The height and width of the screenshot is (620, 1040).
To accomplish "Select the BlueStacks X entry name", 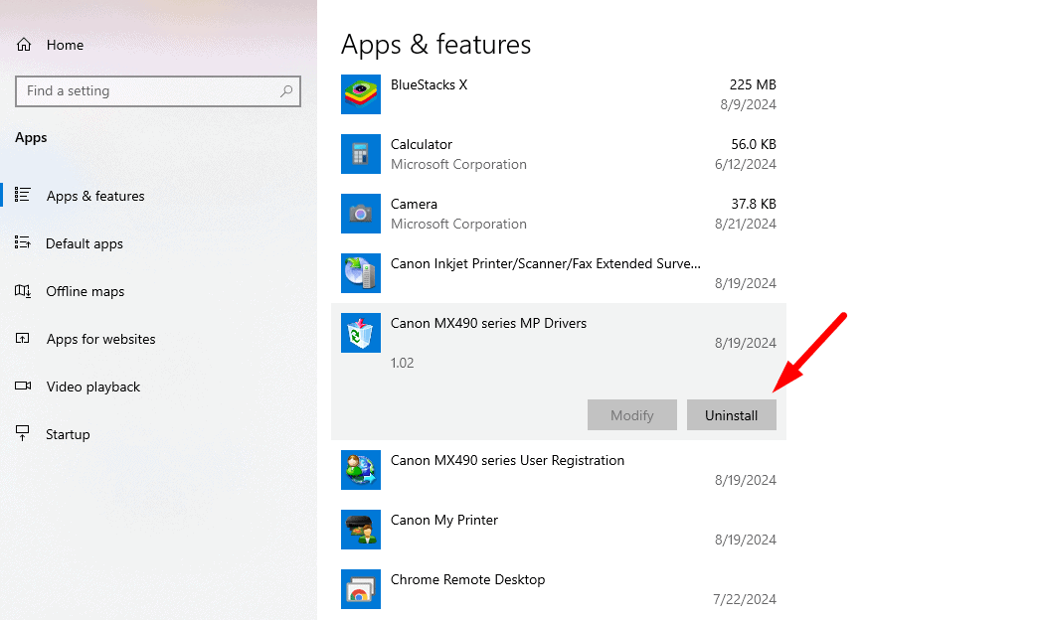I will [x=430, y=84].
